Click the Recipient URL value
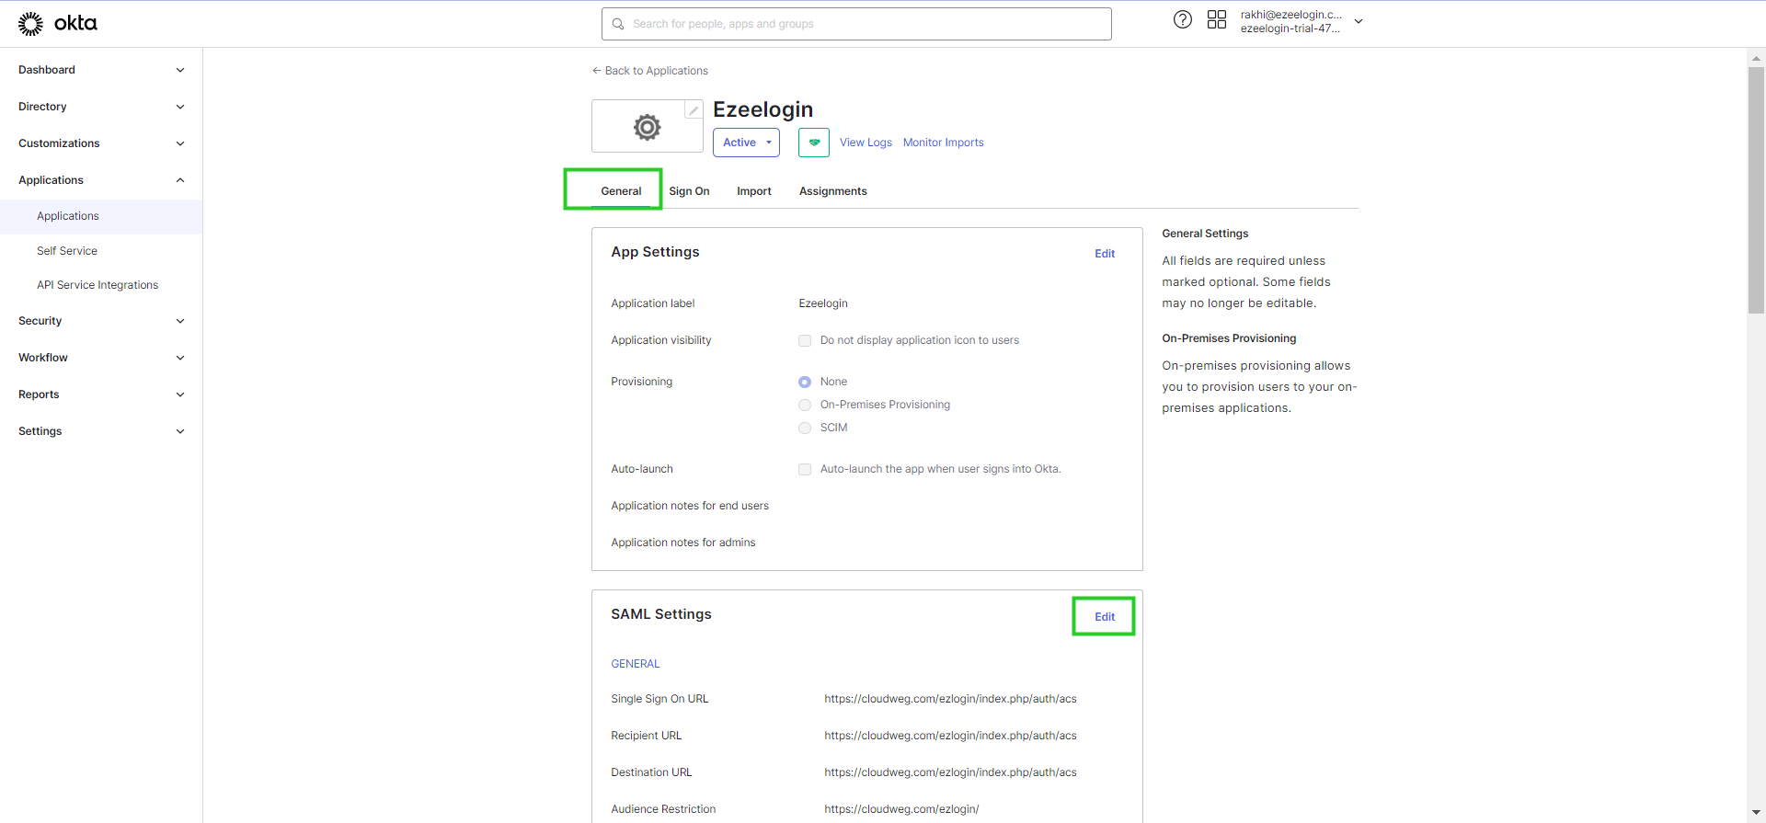Screen dimensions: 1766x823 point(950,736)
